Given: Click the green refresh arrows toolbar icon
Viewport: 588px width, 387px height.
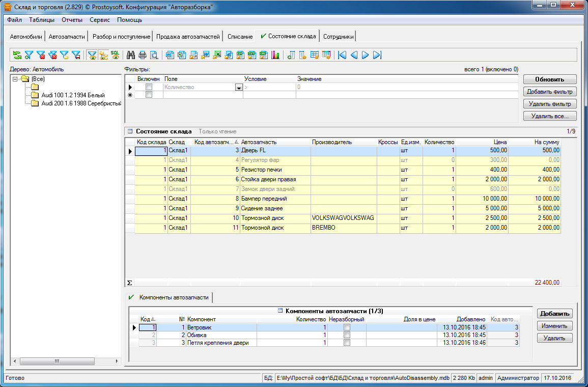Looking at the screenshot, I should pyautogui.click(x=17, y=55).
